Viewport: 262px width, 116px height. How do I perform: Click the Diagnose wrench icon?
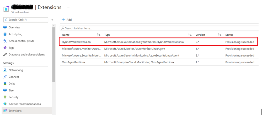point(5,54)
